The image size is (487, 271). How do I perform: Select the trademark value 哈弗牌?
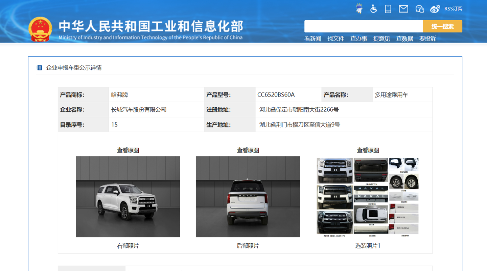coord(120,95)
